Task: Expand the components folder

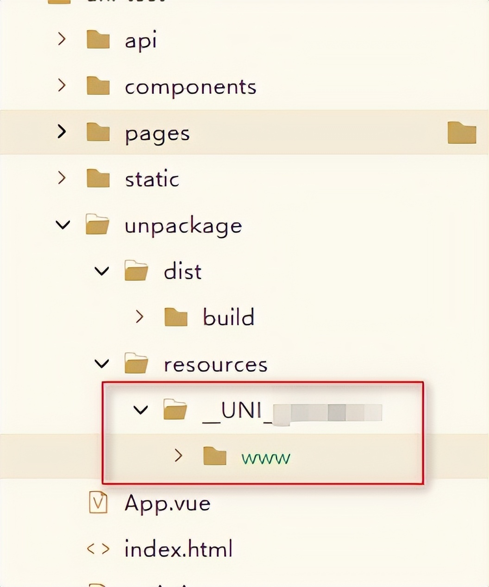Action: (62, 87)
